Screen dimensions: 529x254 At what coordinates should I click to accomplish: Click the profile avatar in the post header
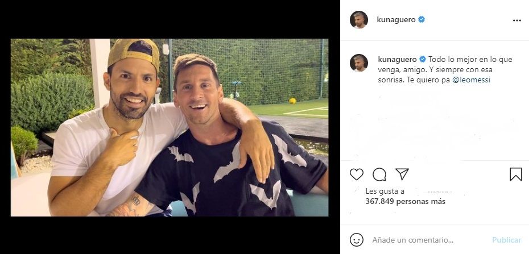click(x=359, y=20)
